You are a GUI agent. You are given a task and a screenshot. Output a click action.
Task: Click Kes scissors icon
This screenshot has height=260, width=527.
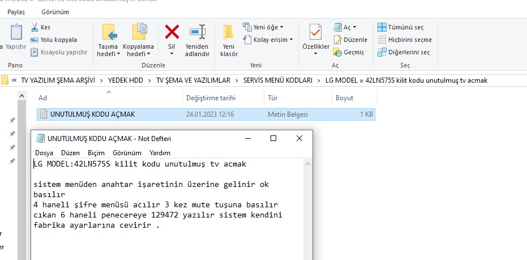35,27
